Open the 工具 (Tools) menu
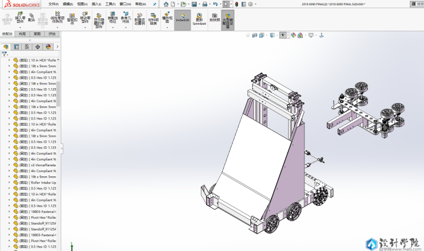Image resolution: width=424 pixels, height=251 pixels. 110,4
